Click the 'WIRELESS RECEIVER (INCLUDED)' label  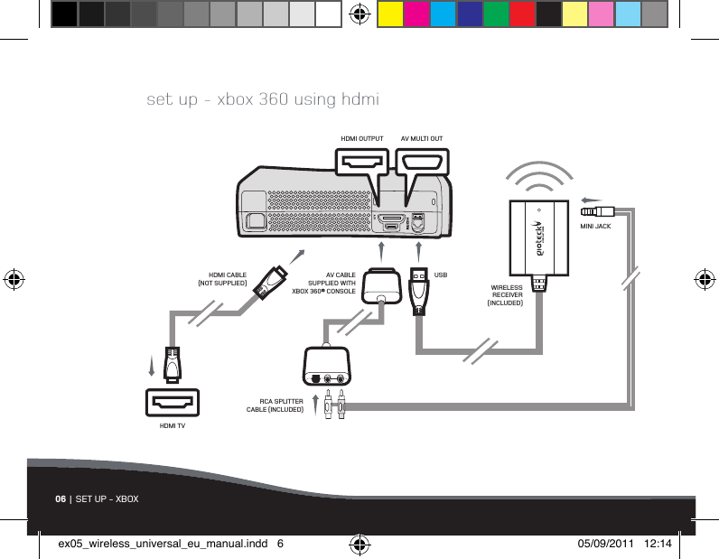pyautogui.click(x=505, y=295)
